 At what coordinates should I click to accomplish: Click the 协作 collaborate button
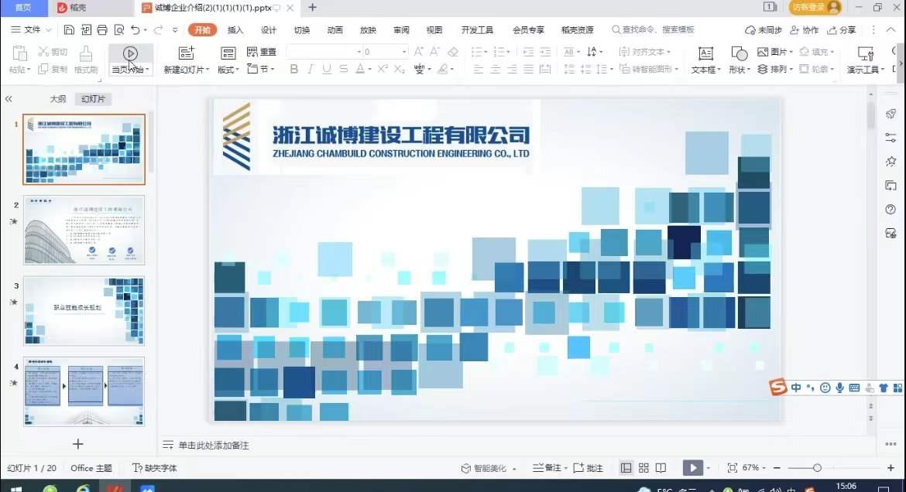point(805,30)
